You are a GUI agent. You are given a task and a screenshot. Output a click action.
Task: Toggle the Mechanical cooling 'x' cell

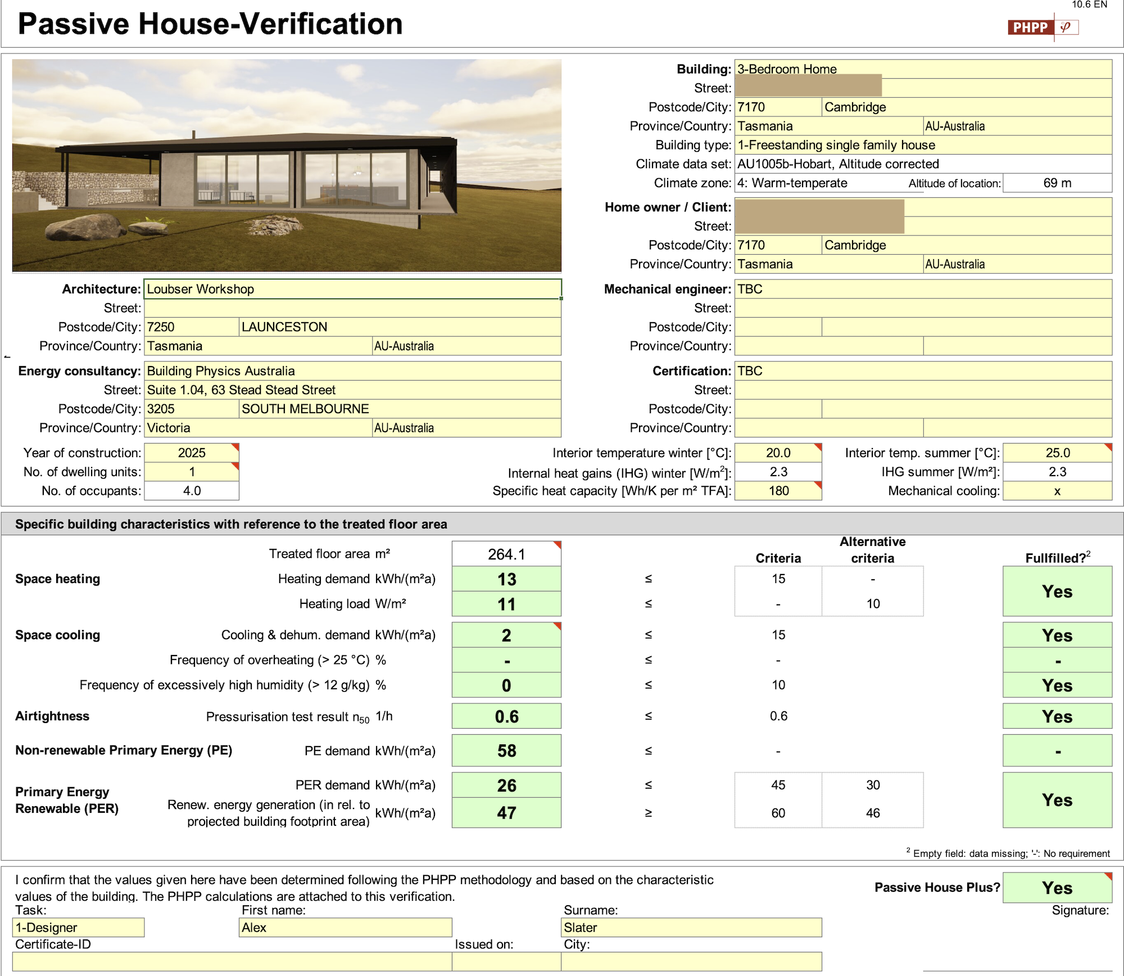click(x=1057, y=491)
